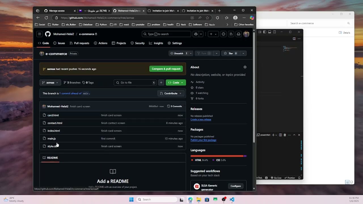Open the Create a new release link
The image size is (363, 204).
click(201, 119)
